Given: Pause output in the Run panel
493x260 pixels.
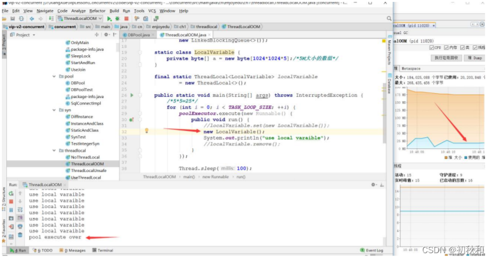Looking at the screenshot, I should (11, 210).
